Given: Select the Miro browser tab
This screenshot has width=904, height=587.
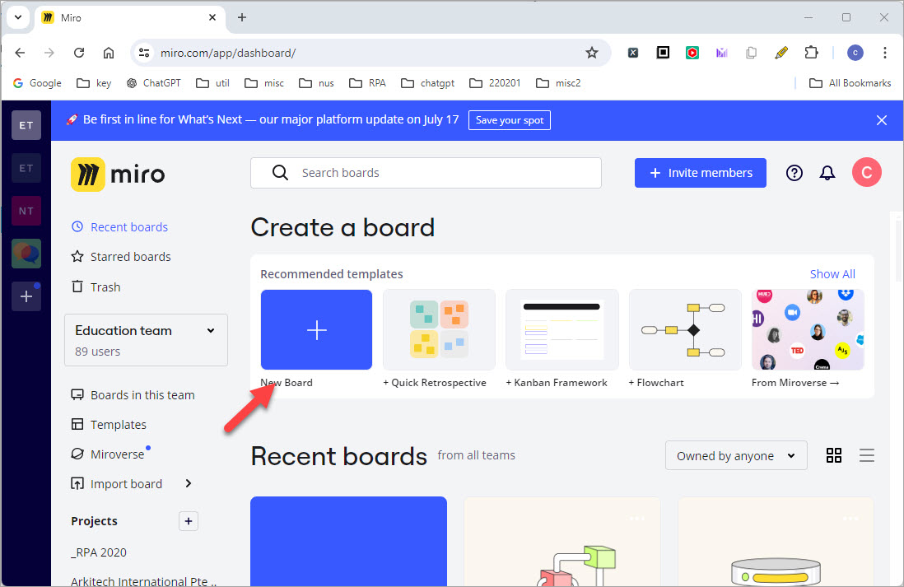Looking at the screenshot, I should (129, 17).
